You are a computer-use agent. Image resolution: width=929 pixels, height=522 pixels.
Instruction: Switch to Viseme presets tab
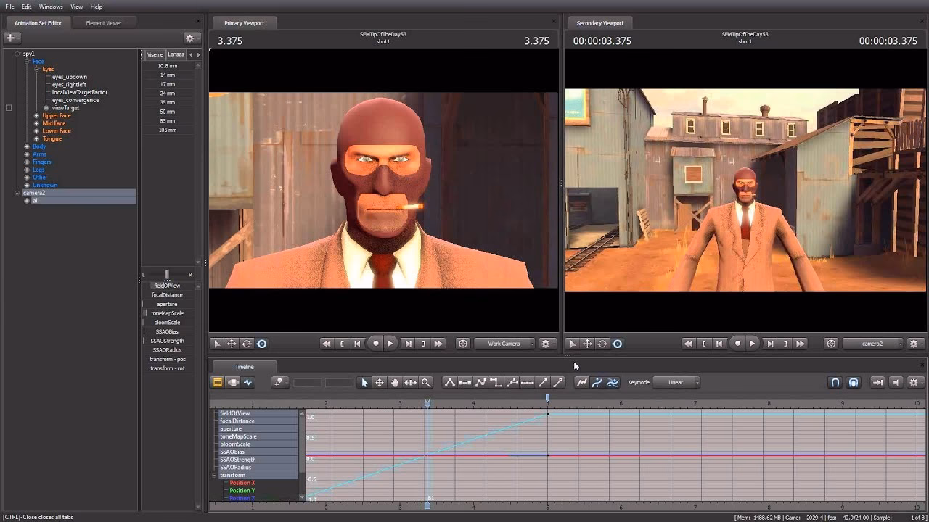pos(155,54)
